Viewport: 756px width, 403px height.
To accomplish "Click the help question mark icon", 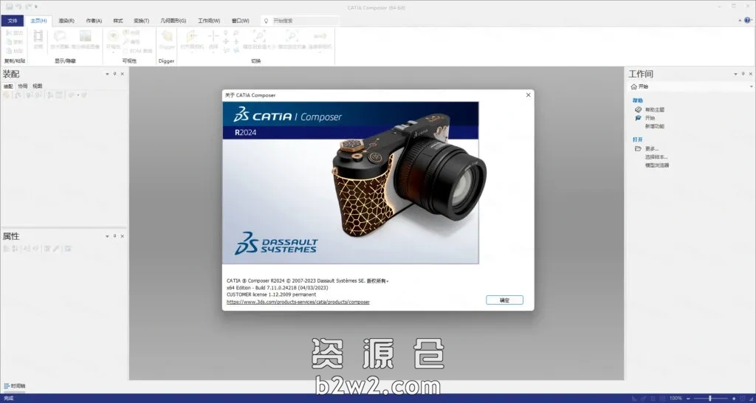I will point(748,21).
